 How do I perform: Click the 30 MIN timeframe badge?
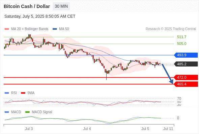[61, 6]
